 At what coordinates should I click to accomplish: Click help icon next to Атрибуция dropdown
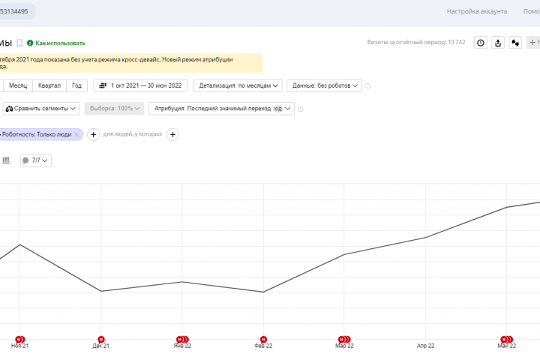point(300,109)
